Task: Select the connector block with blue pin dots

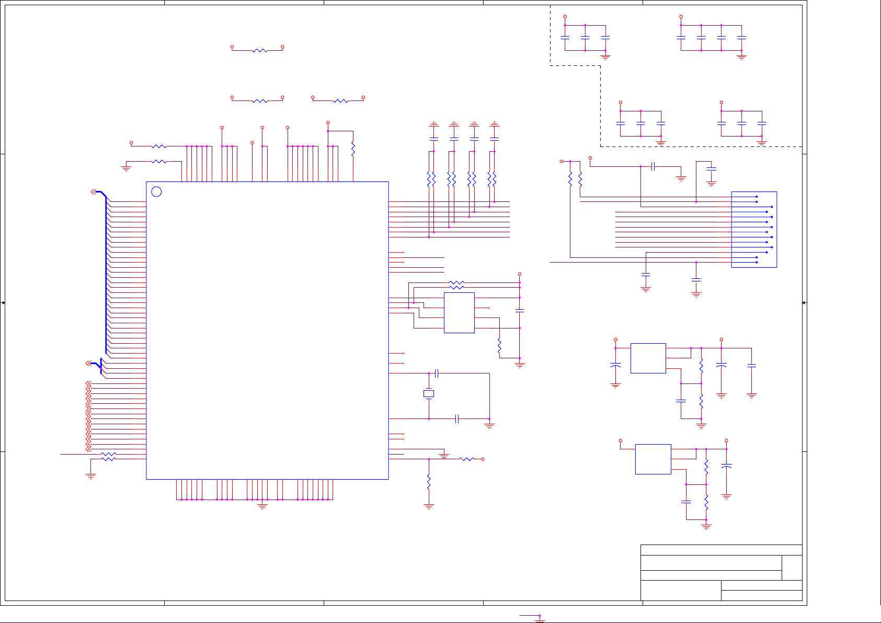Action: [x=754, y=230]
